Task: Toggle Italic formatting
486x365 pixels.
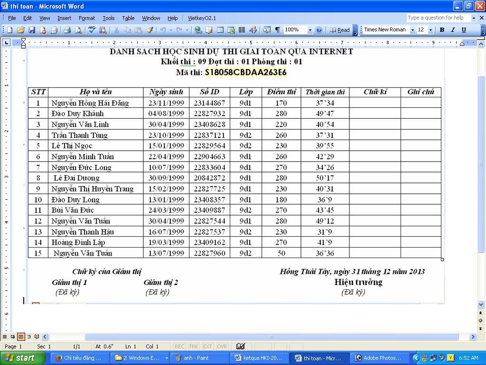Action: coord(453,30)
